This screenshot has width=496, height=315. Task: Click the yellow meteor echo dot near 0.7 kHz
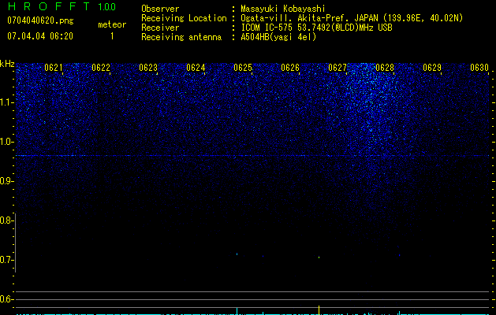[319, 258]
